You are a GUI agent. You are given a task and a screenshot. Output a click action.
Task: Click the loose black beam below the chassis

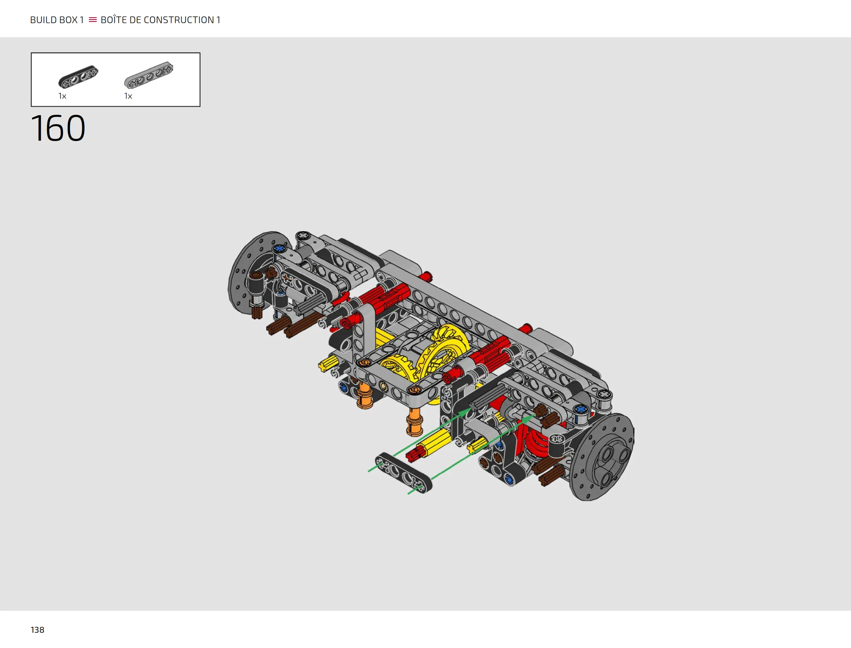[x=403, y=472]
